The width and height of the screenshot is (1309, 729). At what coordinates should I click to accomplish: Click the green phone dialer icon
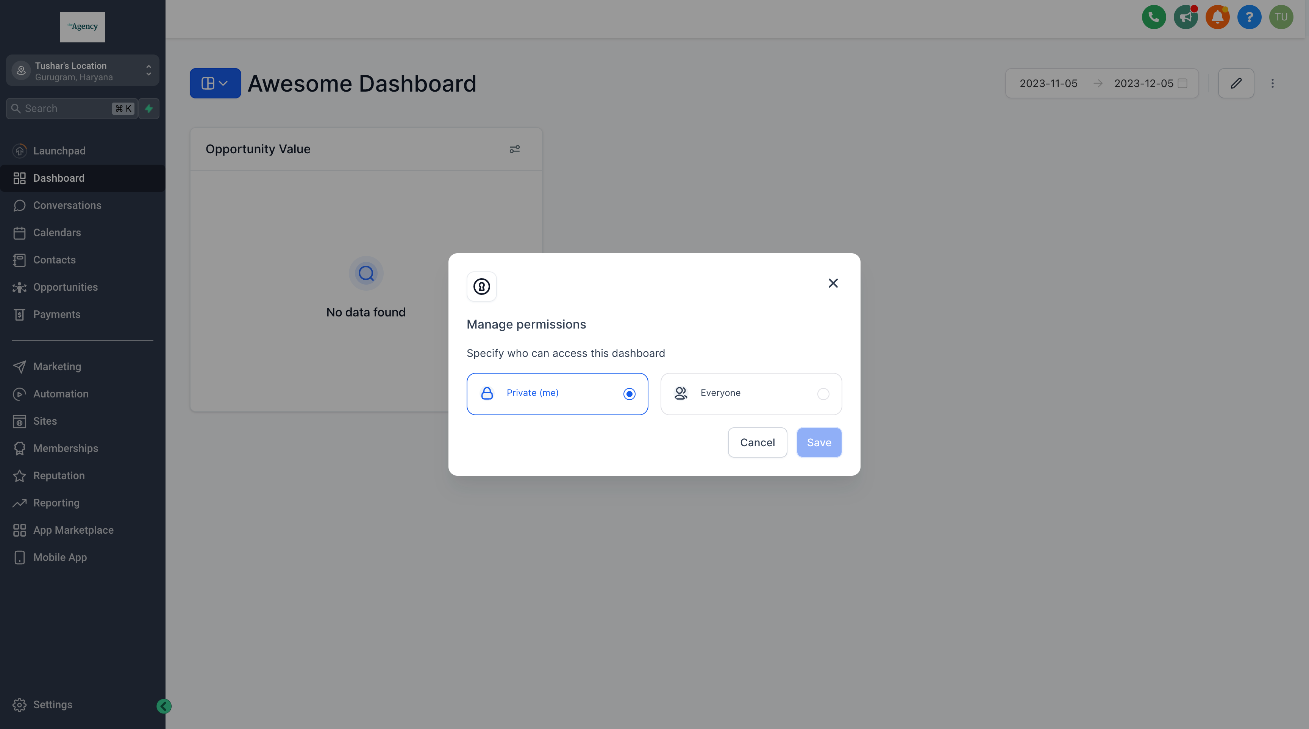click(x=1153, y=17)
